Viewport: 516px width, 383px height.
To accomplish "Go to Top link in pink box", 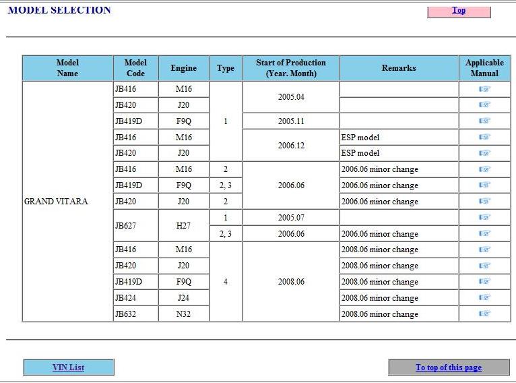I will coord(459,11).
